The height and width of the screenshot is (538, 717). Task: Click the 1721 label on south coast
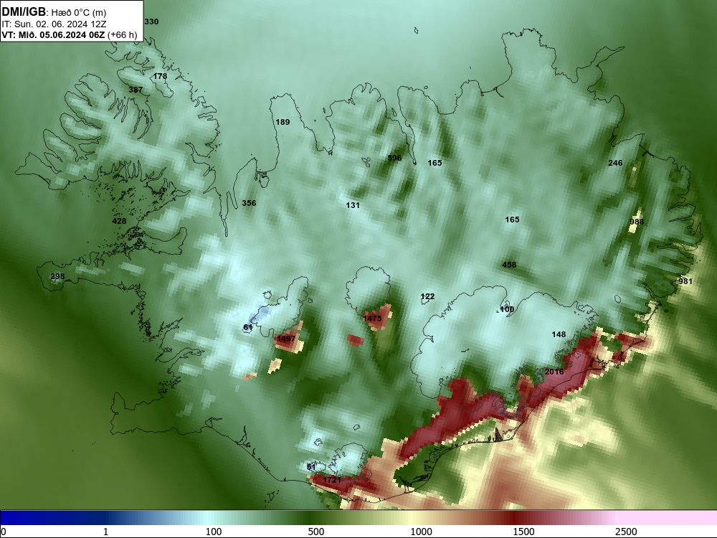coord(332,480)
